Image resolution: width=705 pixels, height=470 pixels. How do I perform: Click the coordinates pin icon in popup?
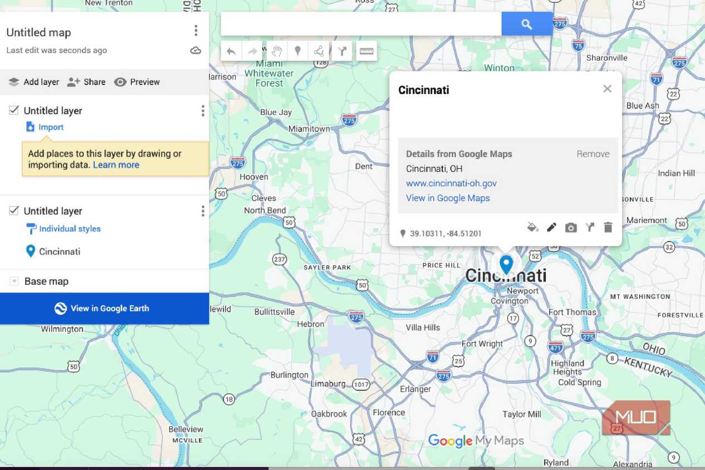[403, 234]
